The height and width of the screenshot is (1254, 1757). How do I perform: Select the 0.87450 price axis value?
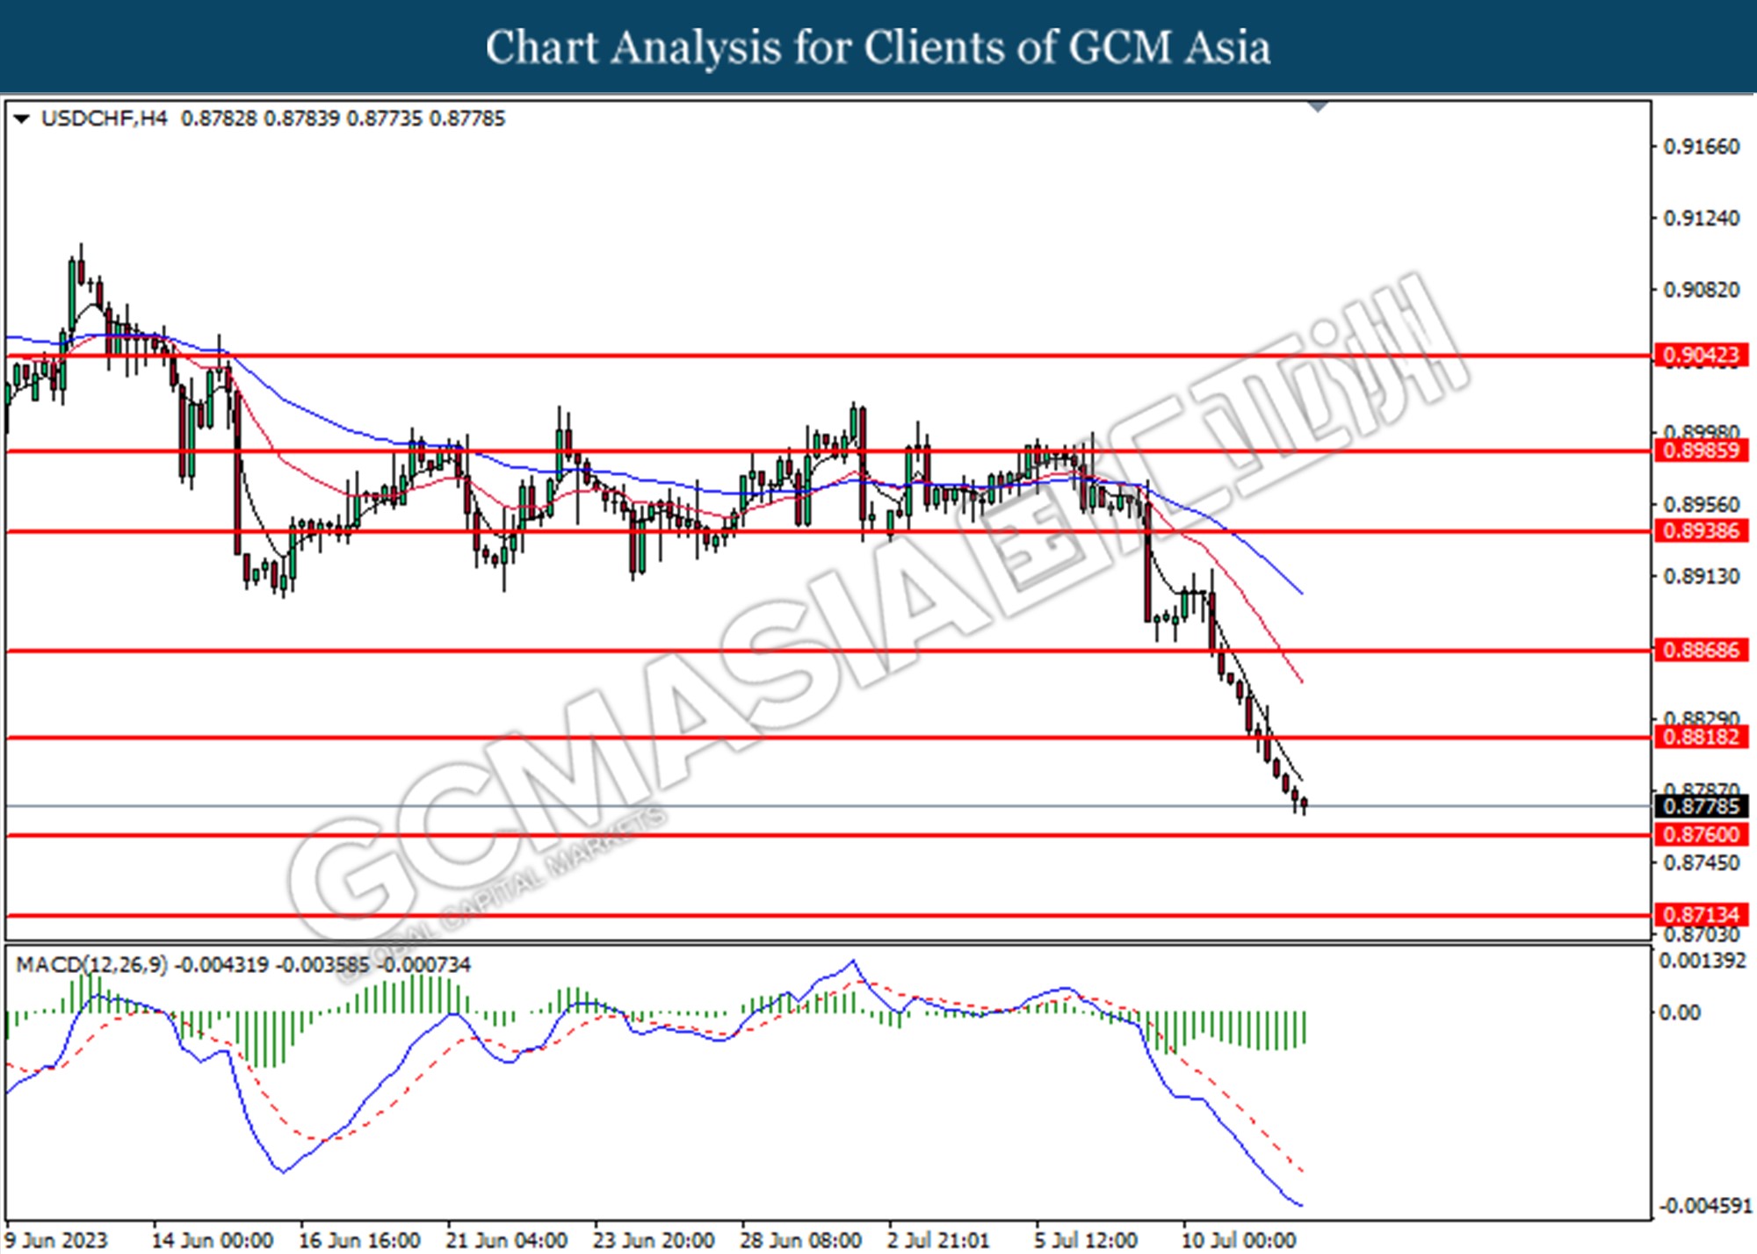pos(1702,863)
